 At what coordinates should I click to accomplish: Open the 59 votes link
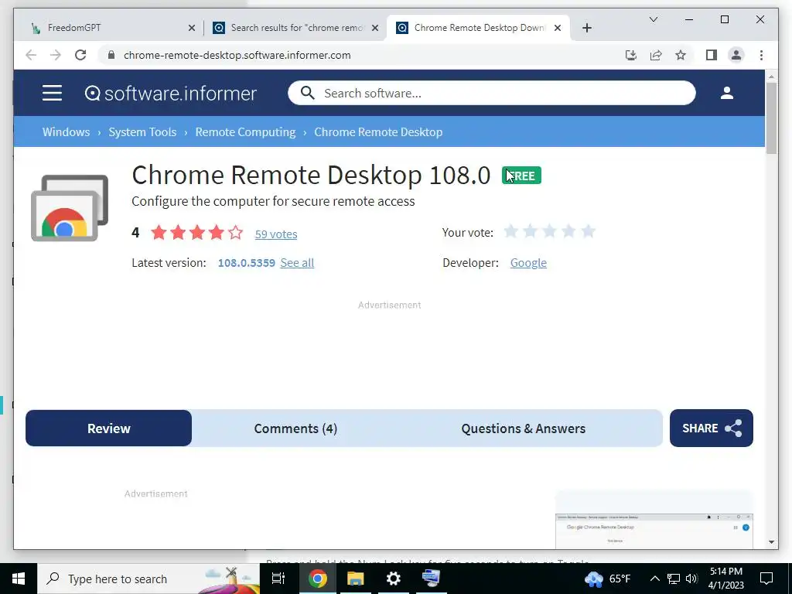pos(276,234)
